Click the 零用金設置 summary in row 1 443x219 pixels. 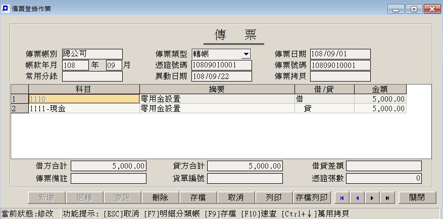217,99
